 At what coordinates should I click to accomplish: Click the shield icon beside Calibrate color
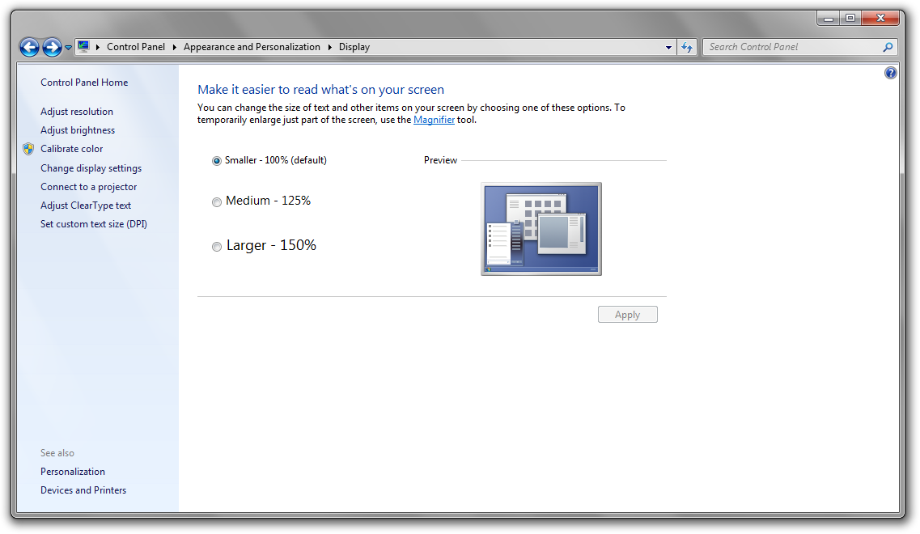28,149
